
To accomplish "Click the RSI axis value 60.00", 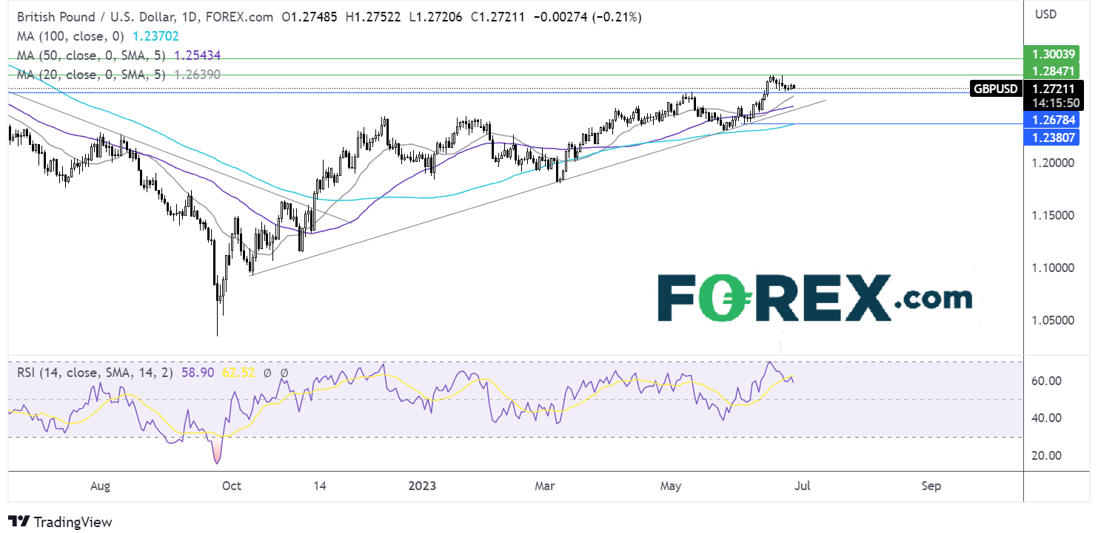I will click(1046, 381).
